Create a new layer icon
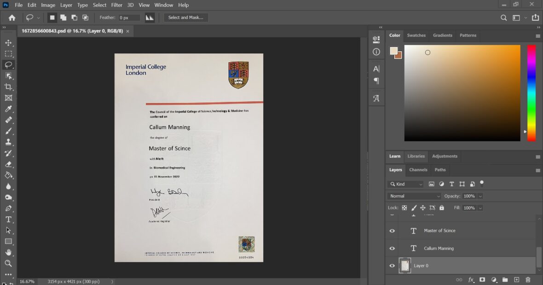The width and height of the screenshot is (543, 285). tap(516, 280)
